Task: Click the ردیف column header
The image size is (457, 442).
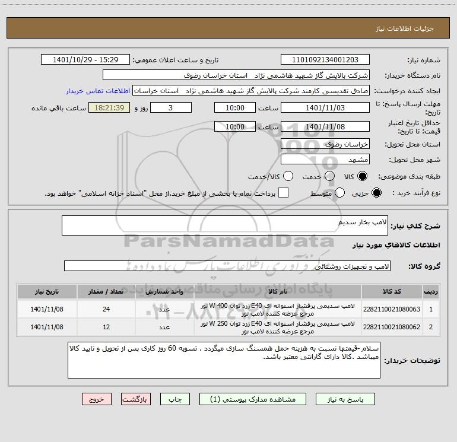Action: pos(431,291)
